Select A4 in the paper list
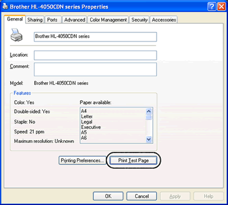The image size is (228, 205). click(x=84, y=111)
